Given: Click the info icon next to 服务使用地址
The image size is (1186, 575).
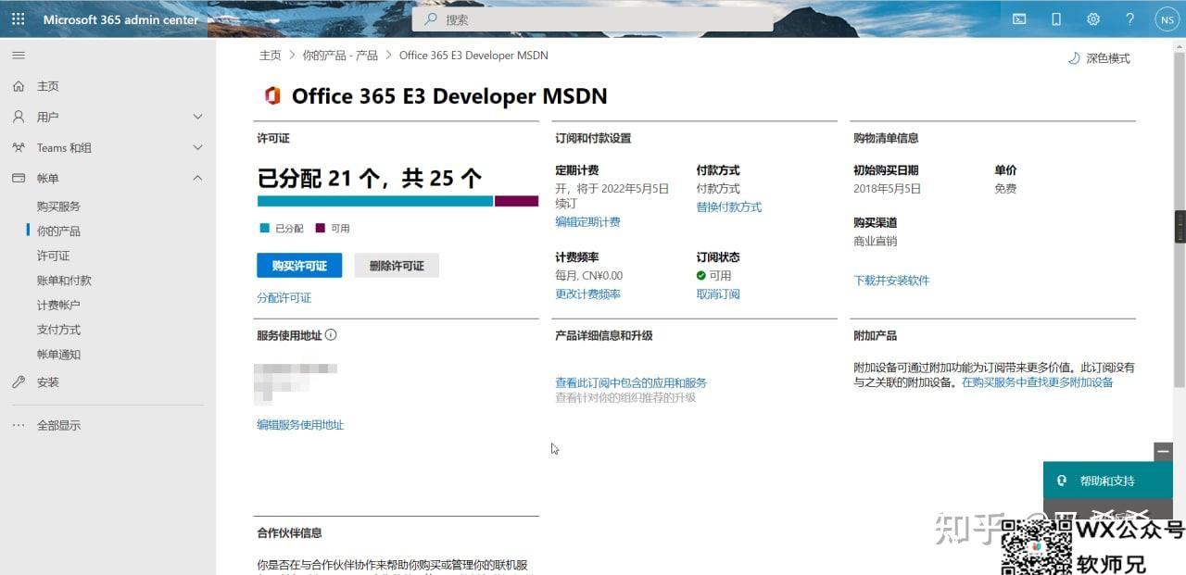Looking at the screenshot, I should click(331, 335).
